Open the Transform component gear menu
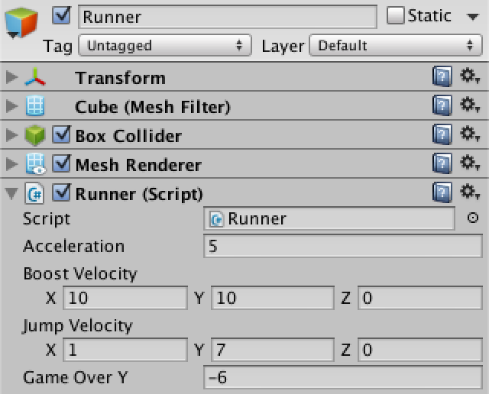The height and width of the screenshot is (394, 489). 470,76
